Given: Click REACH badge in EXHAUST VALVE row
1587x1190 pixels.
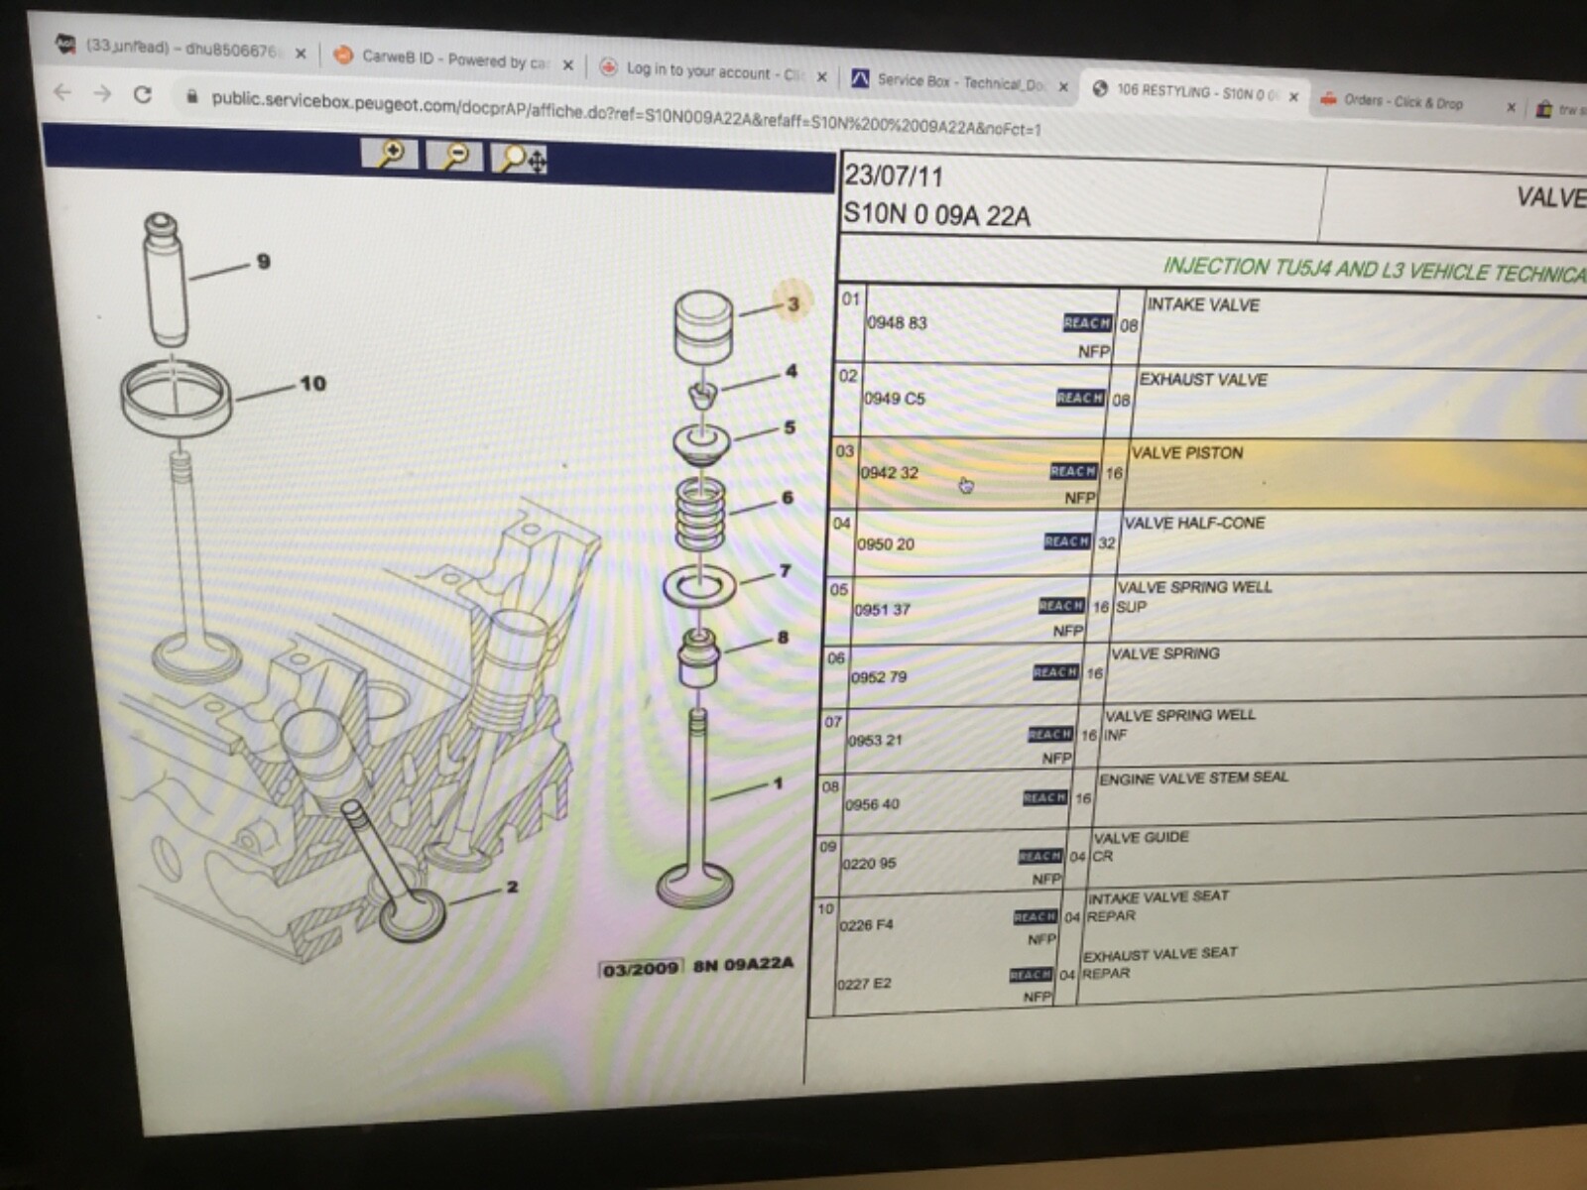Looking at the screenshot, I should 1080,398.
